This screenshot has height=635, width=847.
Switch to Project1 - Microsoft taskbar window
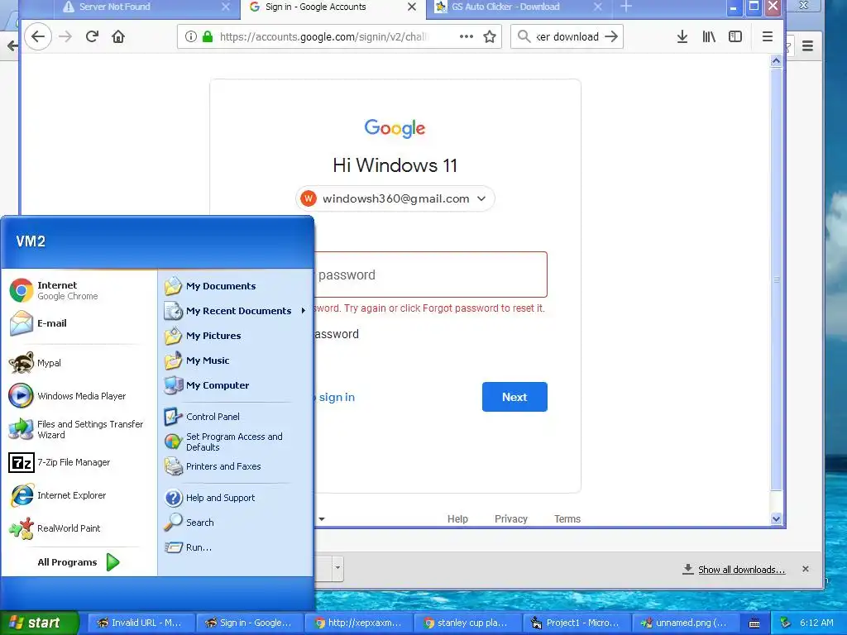pyautogui.click(x=576, y=623)
